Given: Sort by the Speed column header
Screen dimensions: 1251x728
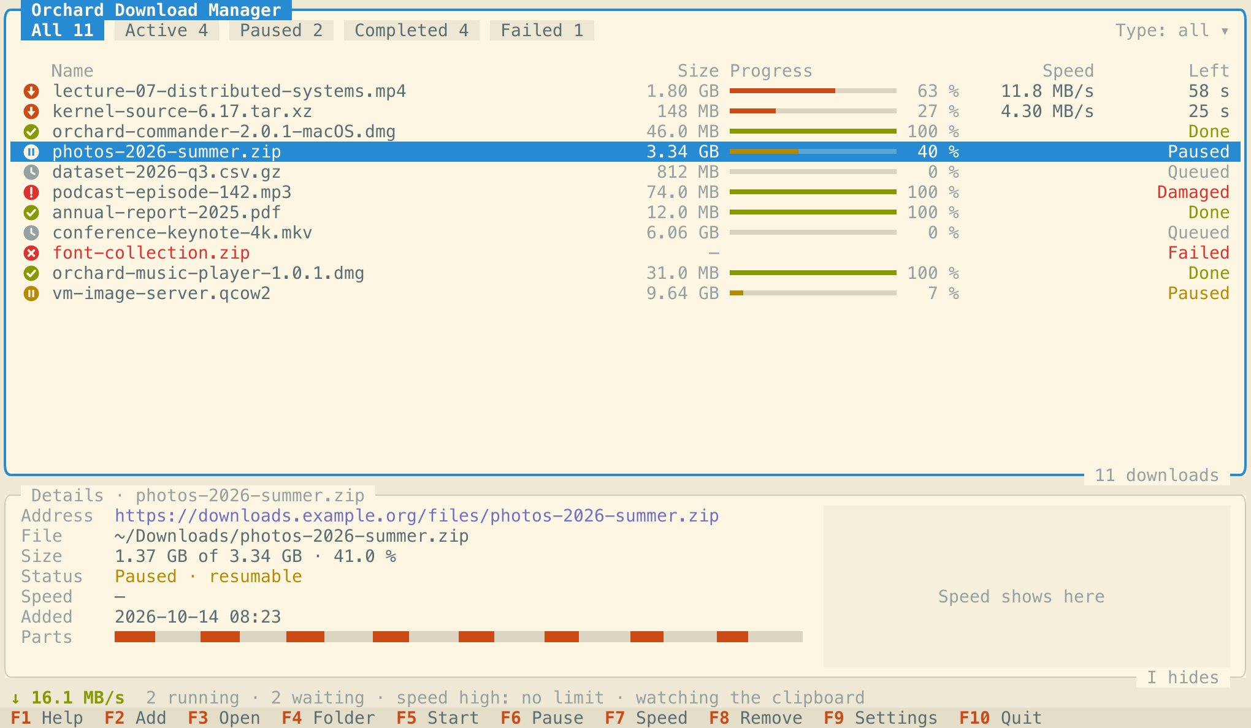Looking at the screenshot, I should [x=1068, y=71].
